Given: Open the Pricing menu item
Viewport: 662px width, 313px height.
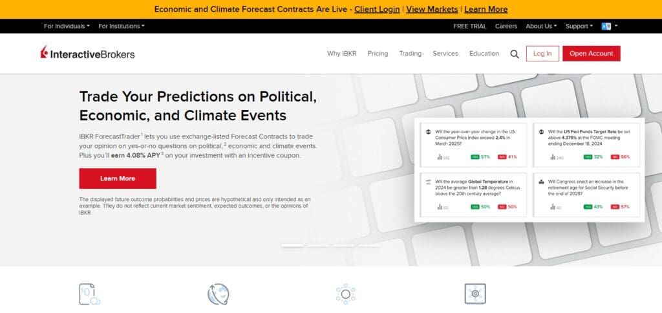Looking at the screenshot, I should tap(378, 54).
